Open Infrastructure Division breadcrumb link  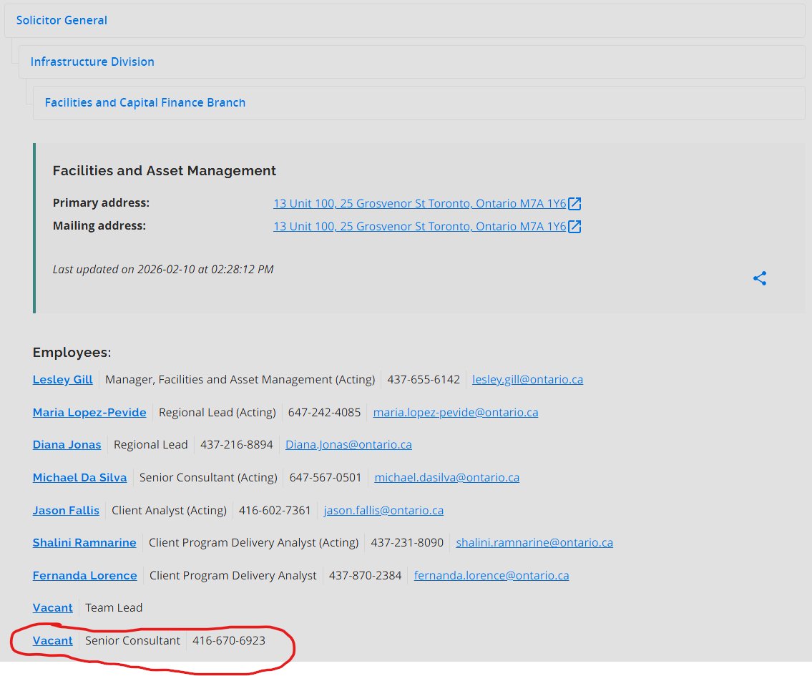[92, 62]
